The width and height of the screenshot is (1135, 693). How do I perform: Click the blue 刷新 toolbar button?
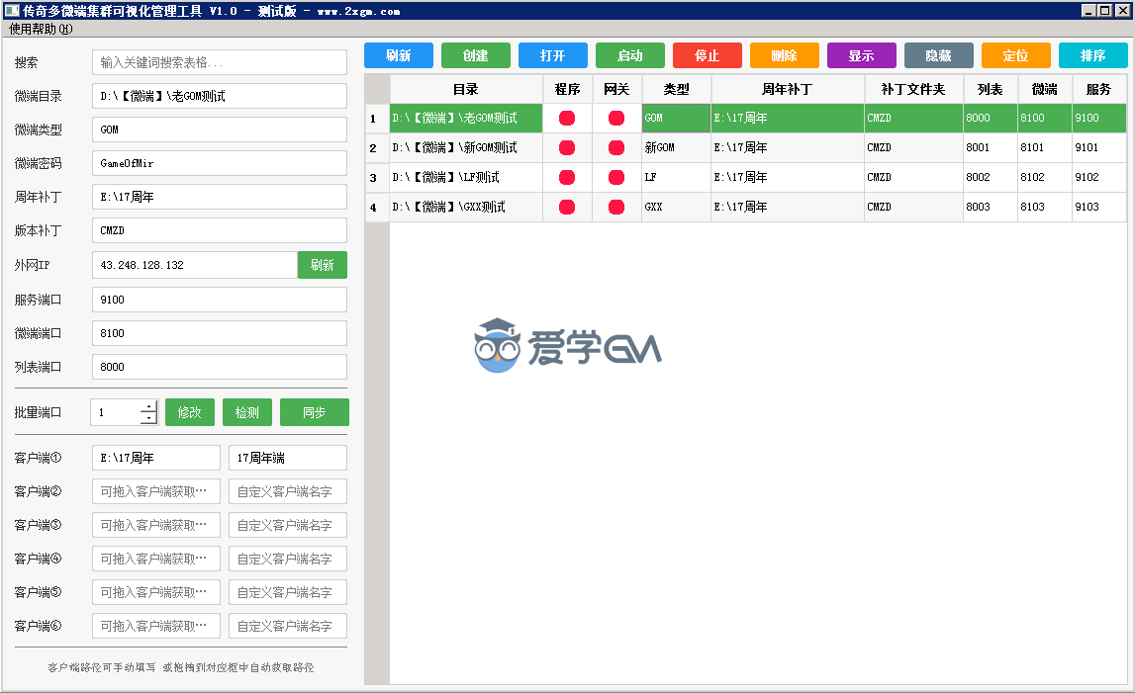(x=398, y=55)
